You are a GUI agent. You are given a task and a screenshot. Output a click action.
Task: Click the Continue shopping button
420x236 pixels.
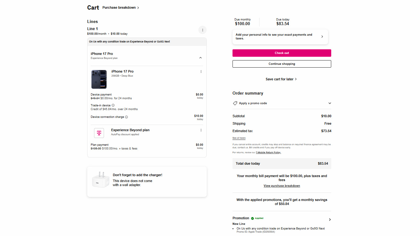[x=282, y=64]
